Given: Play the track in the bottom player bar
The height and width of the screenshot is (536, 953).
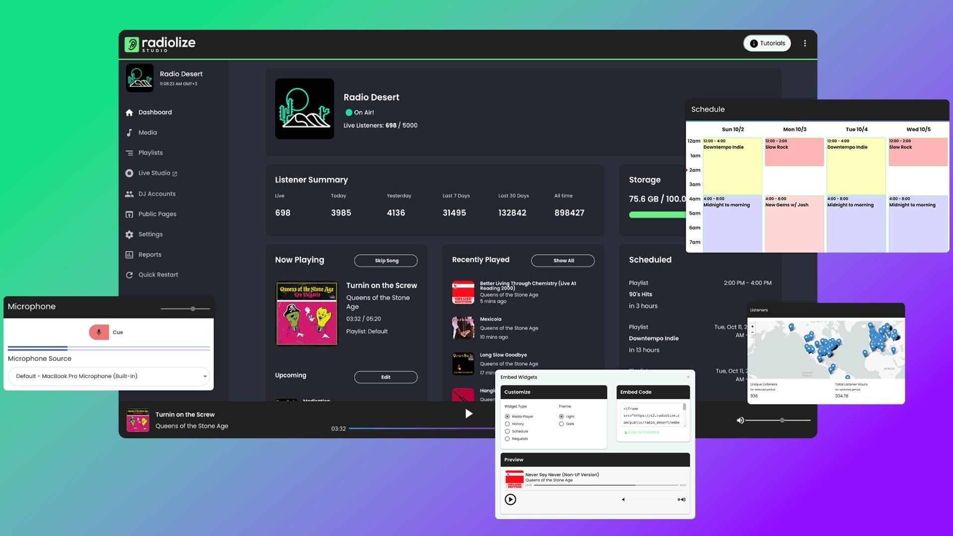Looking at the screenshot, I should click(468, 413).
